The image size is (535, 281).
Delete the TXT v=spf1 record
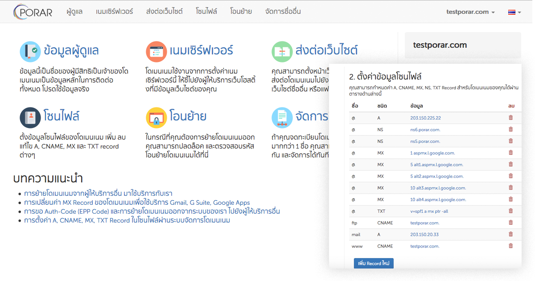pos(510,211)
